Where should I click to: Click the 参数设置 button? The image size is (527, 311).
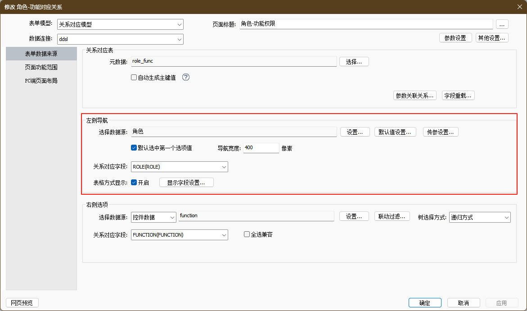click(455, 38)
